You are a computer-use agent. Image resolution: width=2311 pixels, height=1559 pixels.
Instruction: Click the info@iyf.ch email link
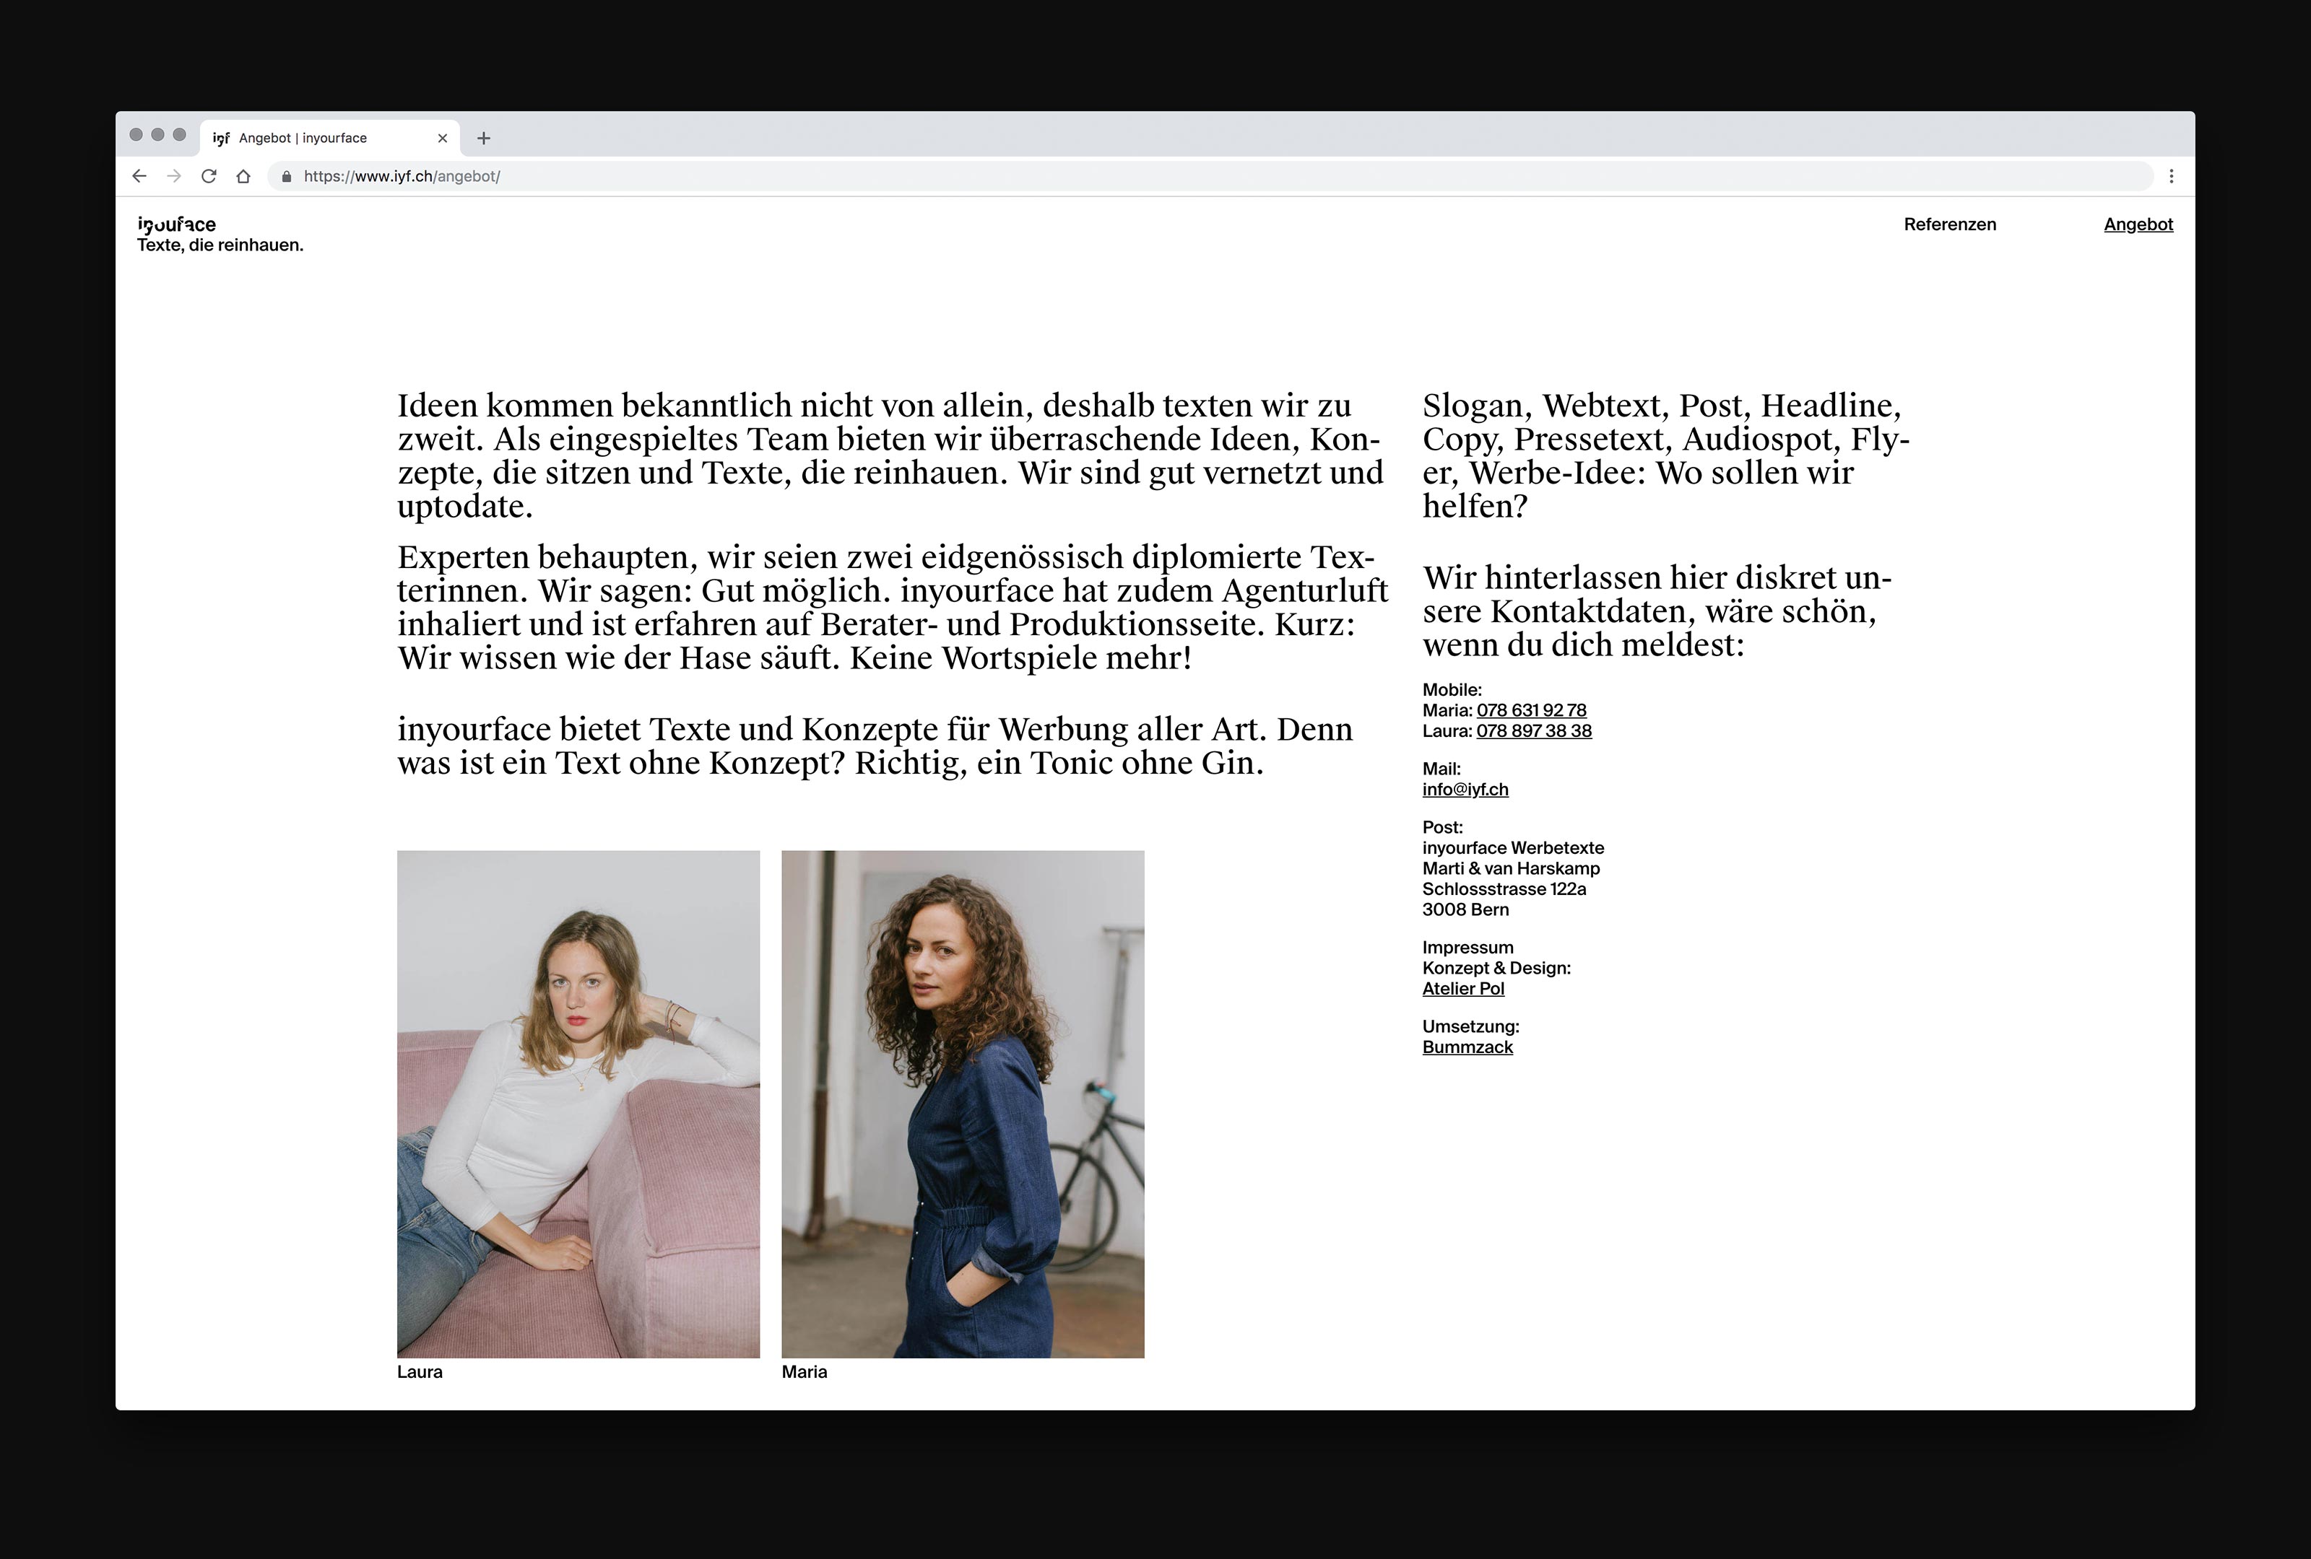pyautogui.click(x=1465, y=790)
